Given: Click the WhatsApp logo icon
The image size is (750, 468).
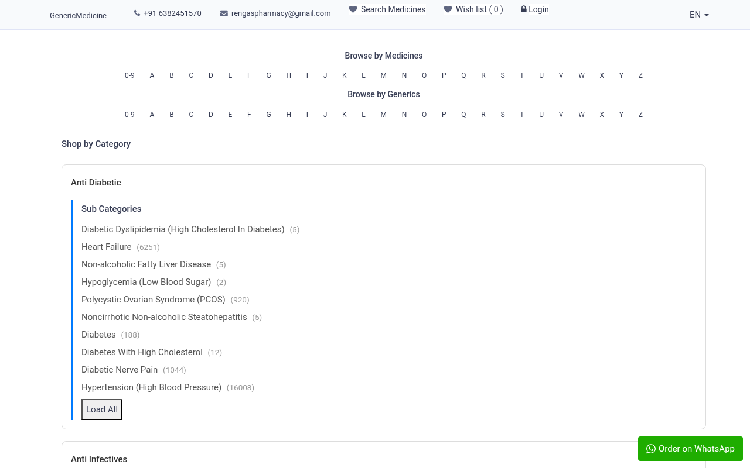Looking at the screenshot, I should pos(651,449).
